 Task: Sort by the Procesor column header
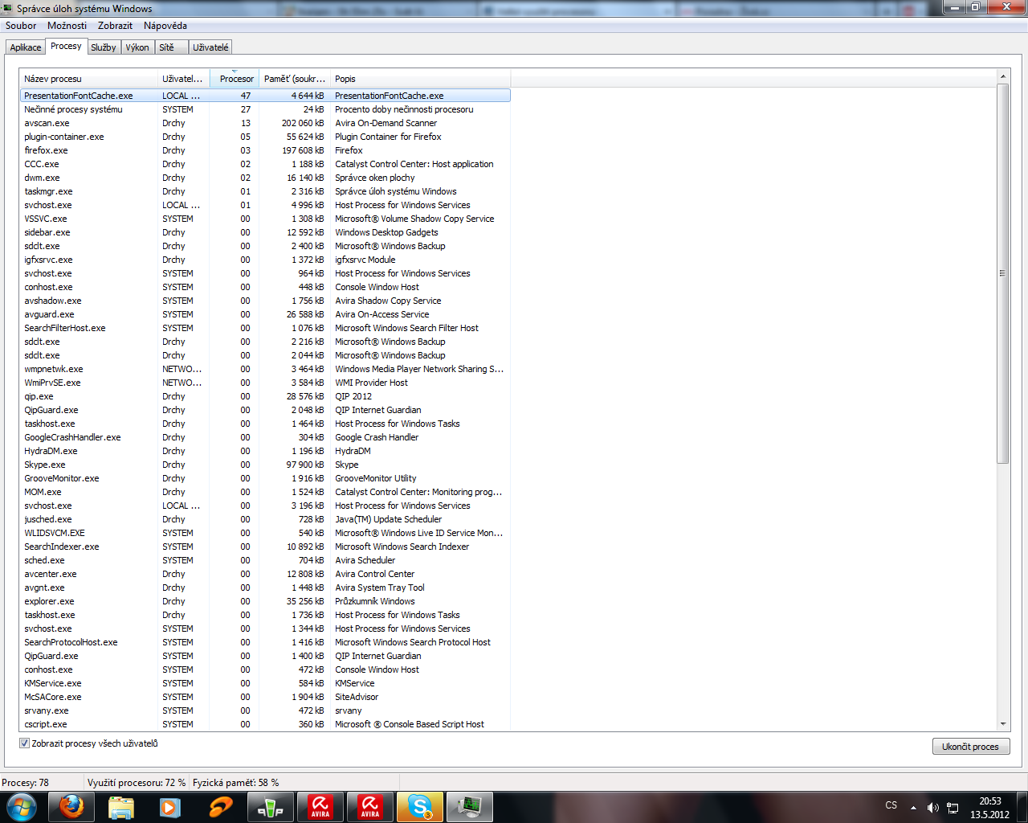click(235, 79)
